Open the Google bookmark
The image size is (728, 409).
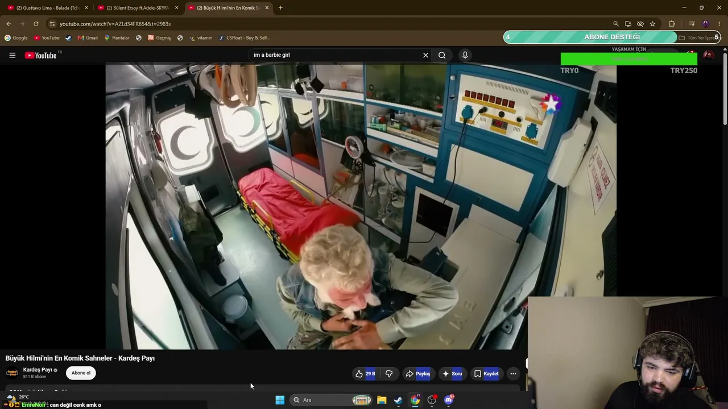tap(16, 38)
